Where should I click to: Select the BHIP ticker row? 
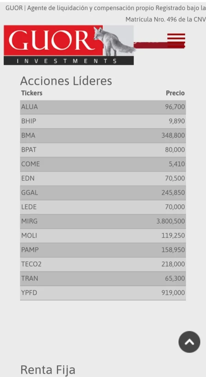103,121
